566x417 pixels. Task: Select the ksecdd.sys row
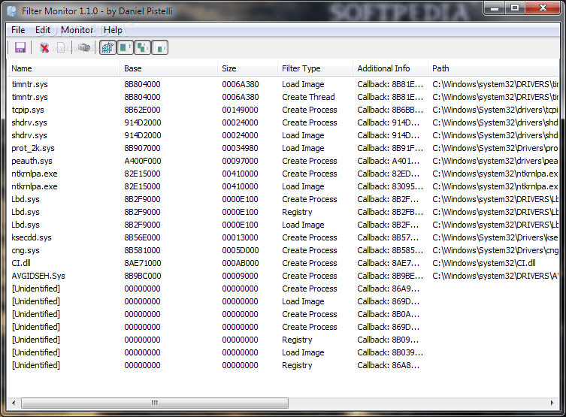(283, 237)
